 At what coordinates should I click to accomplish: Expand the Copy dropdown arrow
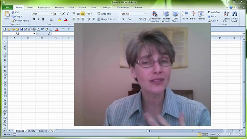(22, 16)
